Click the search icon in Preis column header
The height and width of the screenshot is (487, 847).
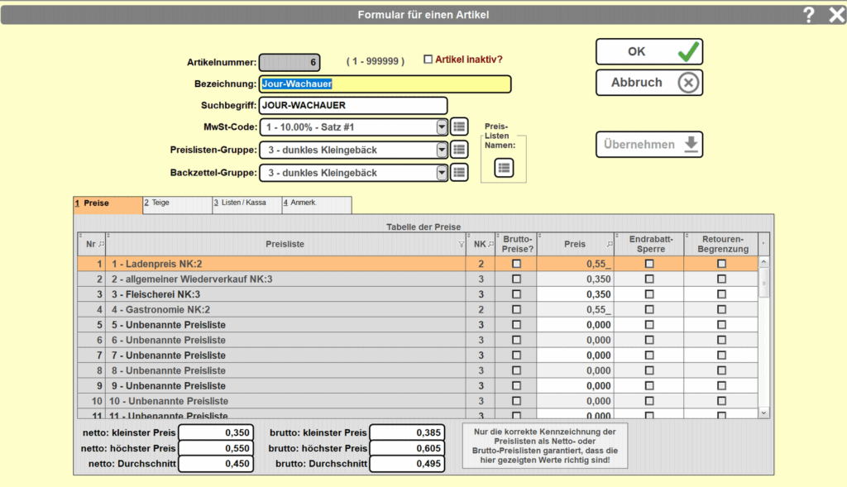coord(610,244)
